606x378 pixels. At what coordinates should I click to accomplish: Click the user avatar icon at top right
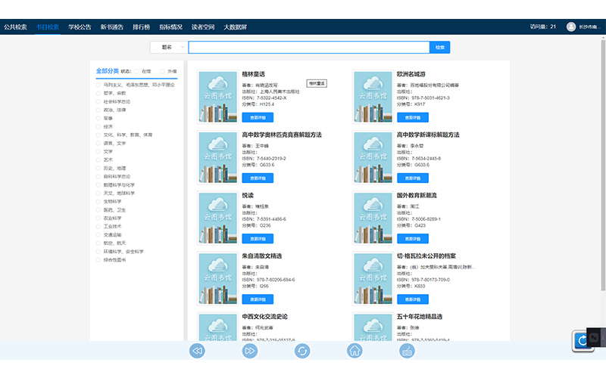click(572, 26)
